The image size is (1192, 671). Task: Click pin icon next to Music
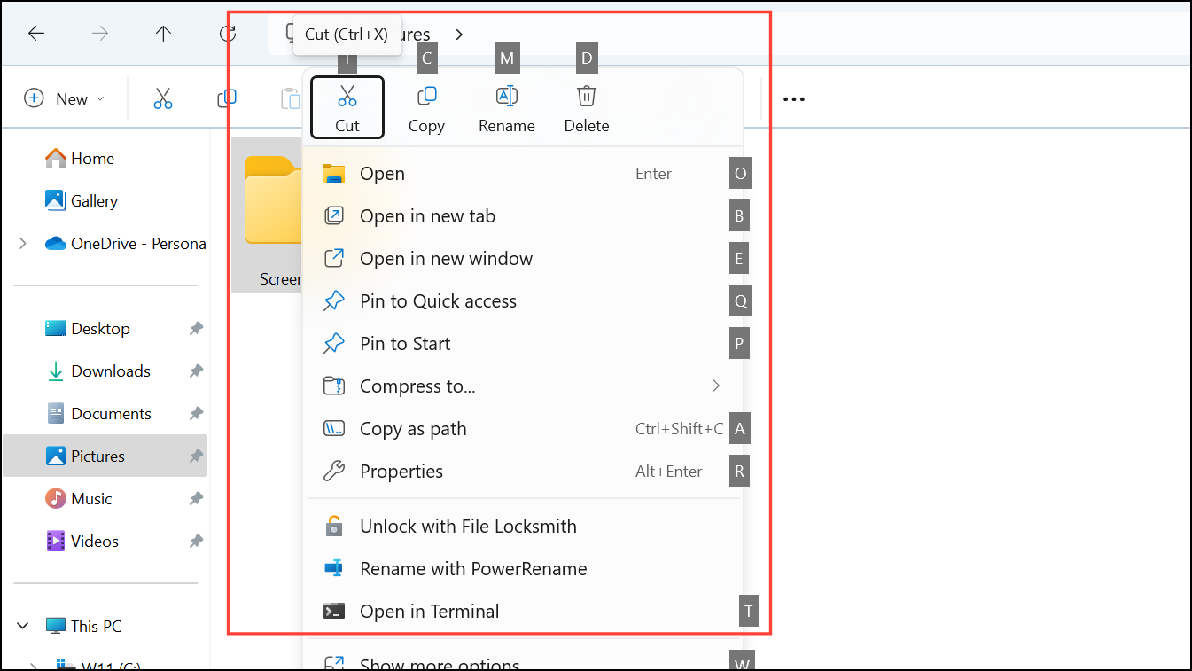tap(196, 499)
